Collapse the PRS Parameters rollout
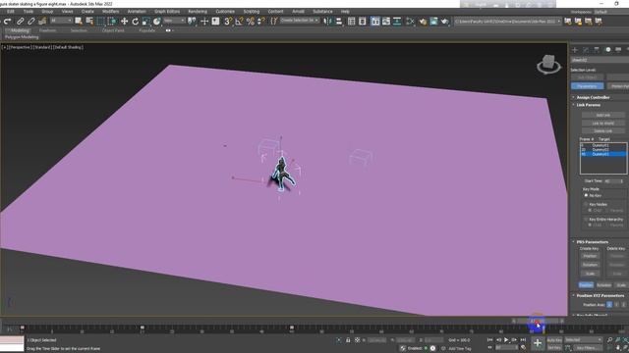This screenshot has height=353, width=629. 592,242
